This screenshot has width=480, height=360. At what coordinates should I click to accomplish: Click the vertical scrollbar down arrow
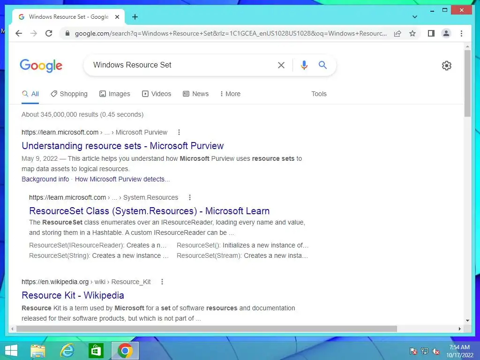click(x=467, y=321)
